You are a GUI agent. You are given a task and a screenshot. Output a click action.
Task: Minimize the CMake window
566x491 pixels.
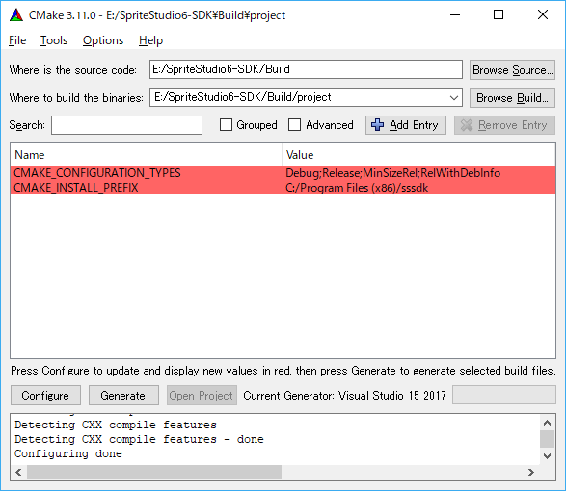[x=455, y=15]
